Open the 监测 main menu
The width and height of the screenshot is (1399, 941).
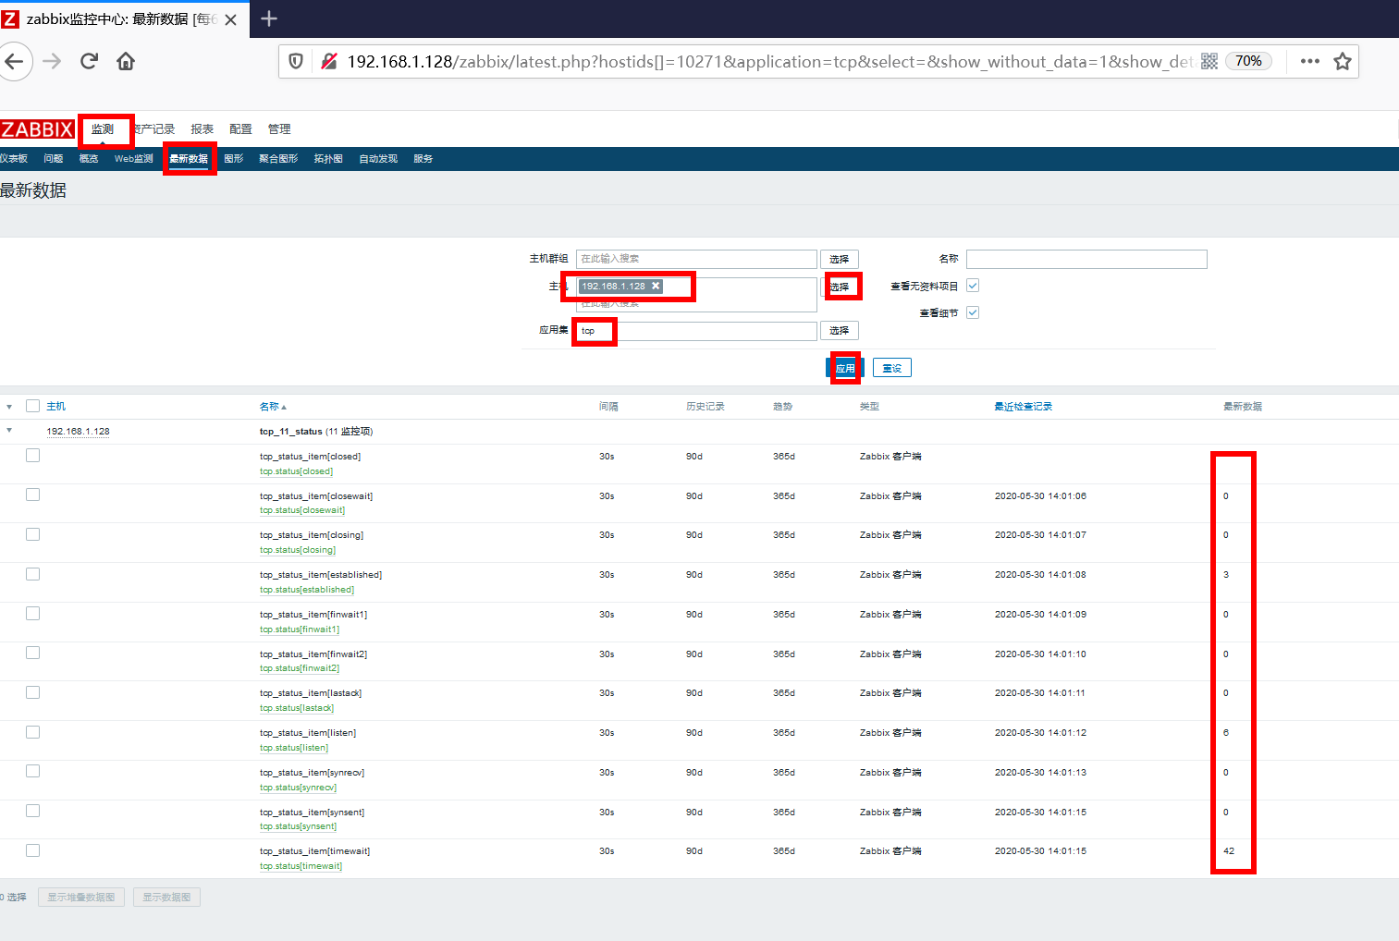click(103, 129)
